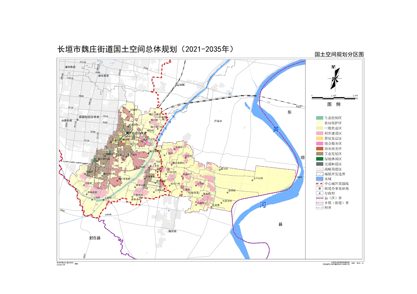
Task: Select the 村庄建设区 pink legend swatch
Action: tap(319, 133)
